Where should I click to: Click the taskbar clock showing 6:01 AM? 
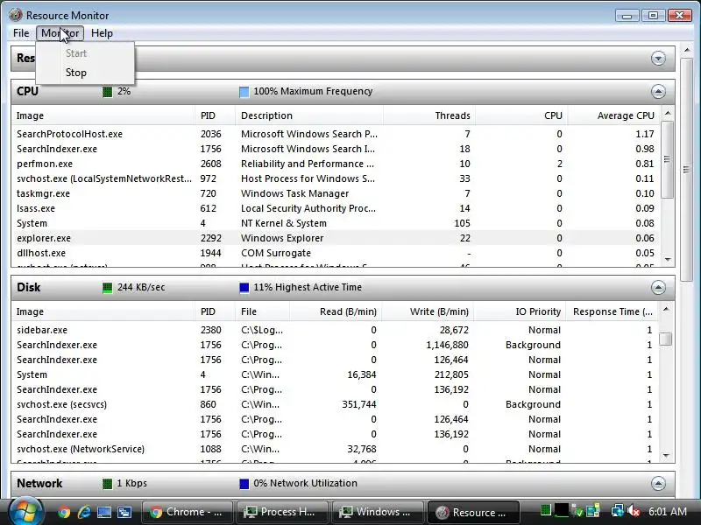coord(668,511)
